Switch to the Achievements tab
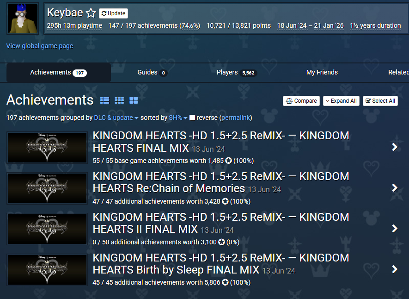Image resolution: width=409 pixels, height=299 pixels. point(58,73)
